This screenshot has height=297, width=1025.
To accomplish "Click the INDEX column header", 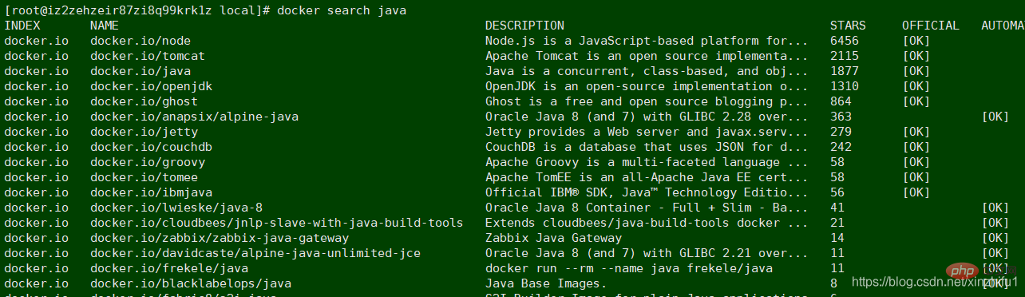I will click(22, 26).
